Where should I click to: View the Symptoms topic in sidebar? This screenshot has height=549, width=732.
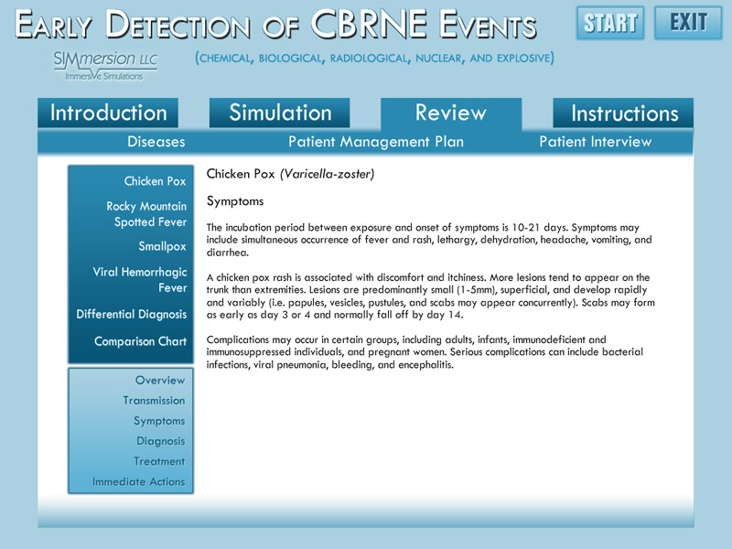(159, 421)
